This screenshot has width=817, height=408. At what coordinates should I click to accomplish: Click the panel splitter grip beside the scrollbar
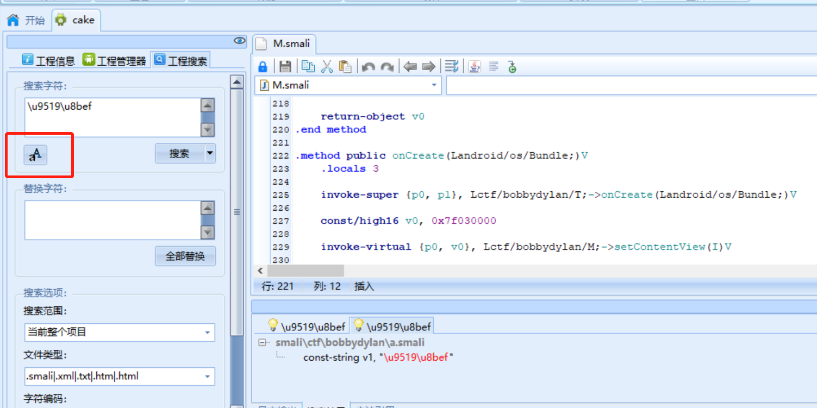point(236,212)
